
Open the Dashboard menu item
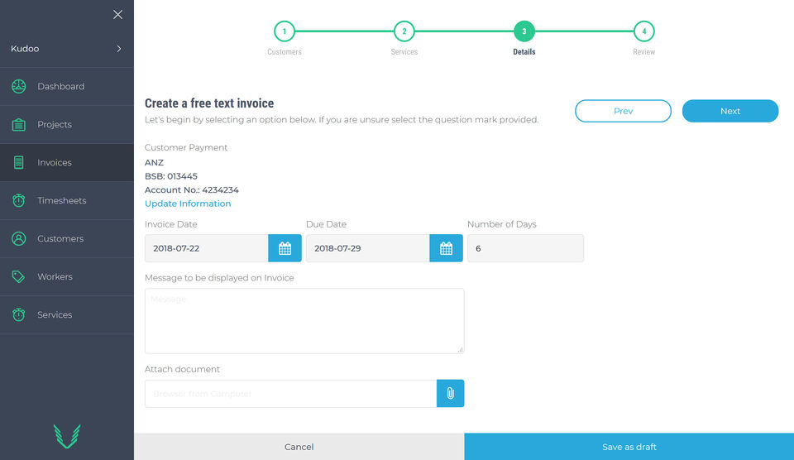coord(67,87)
